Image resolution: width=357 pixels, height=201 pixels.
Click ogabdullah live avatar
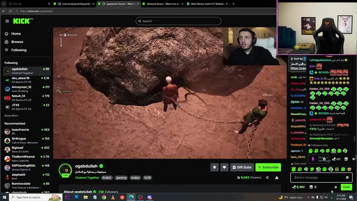(x=65, y=170)
